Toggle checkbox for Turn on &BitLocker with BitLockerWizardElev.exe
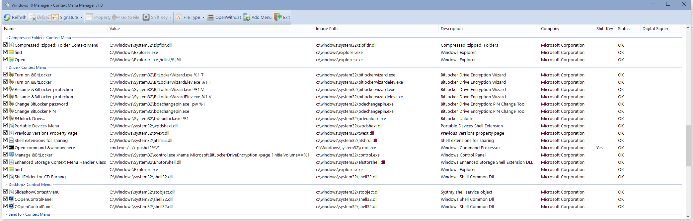The width and height of the screenshot is (693, 221). (6, 82)
